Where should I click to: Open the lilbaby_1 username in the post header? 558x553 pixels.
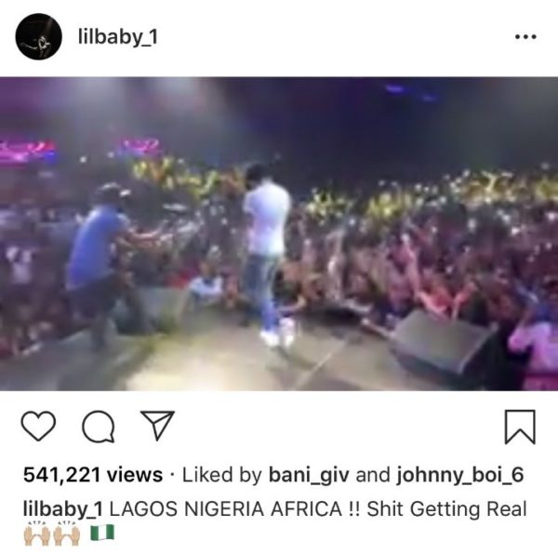pyautogui.click(x=118, y=37)
